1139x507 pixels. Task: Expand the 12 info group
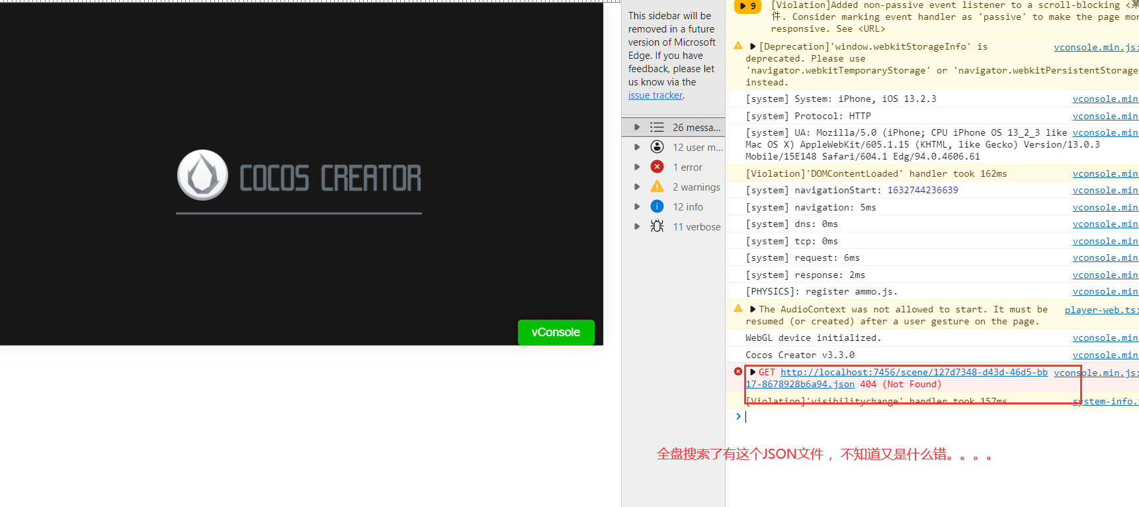[637, 207]
